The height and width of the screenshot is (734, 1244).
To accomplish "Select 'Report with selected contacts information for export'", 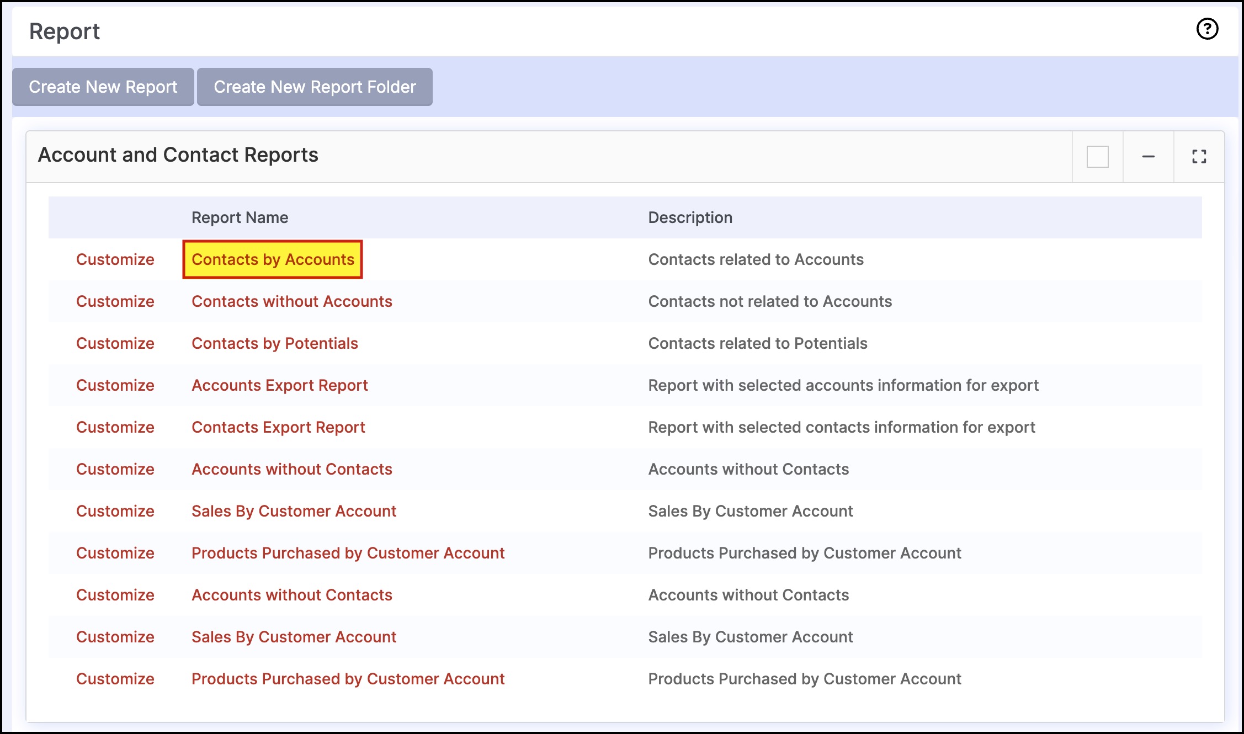I will [842, 427].
